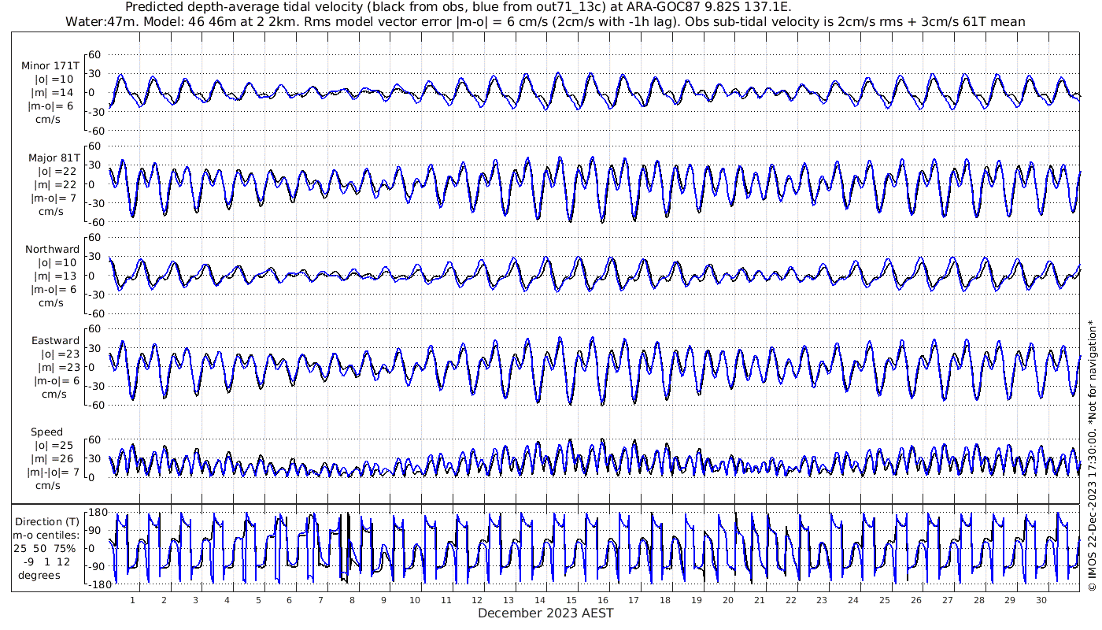Click the 'Eastward' panel label
This screenshot has width=1102, height=630.
tap(55, 341)
